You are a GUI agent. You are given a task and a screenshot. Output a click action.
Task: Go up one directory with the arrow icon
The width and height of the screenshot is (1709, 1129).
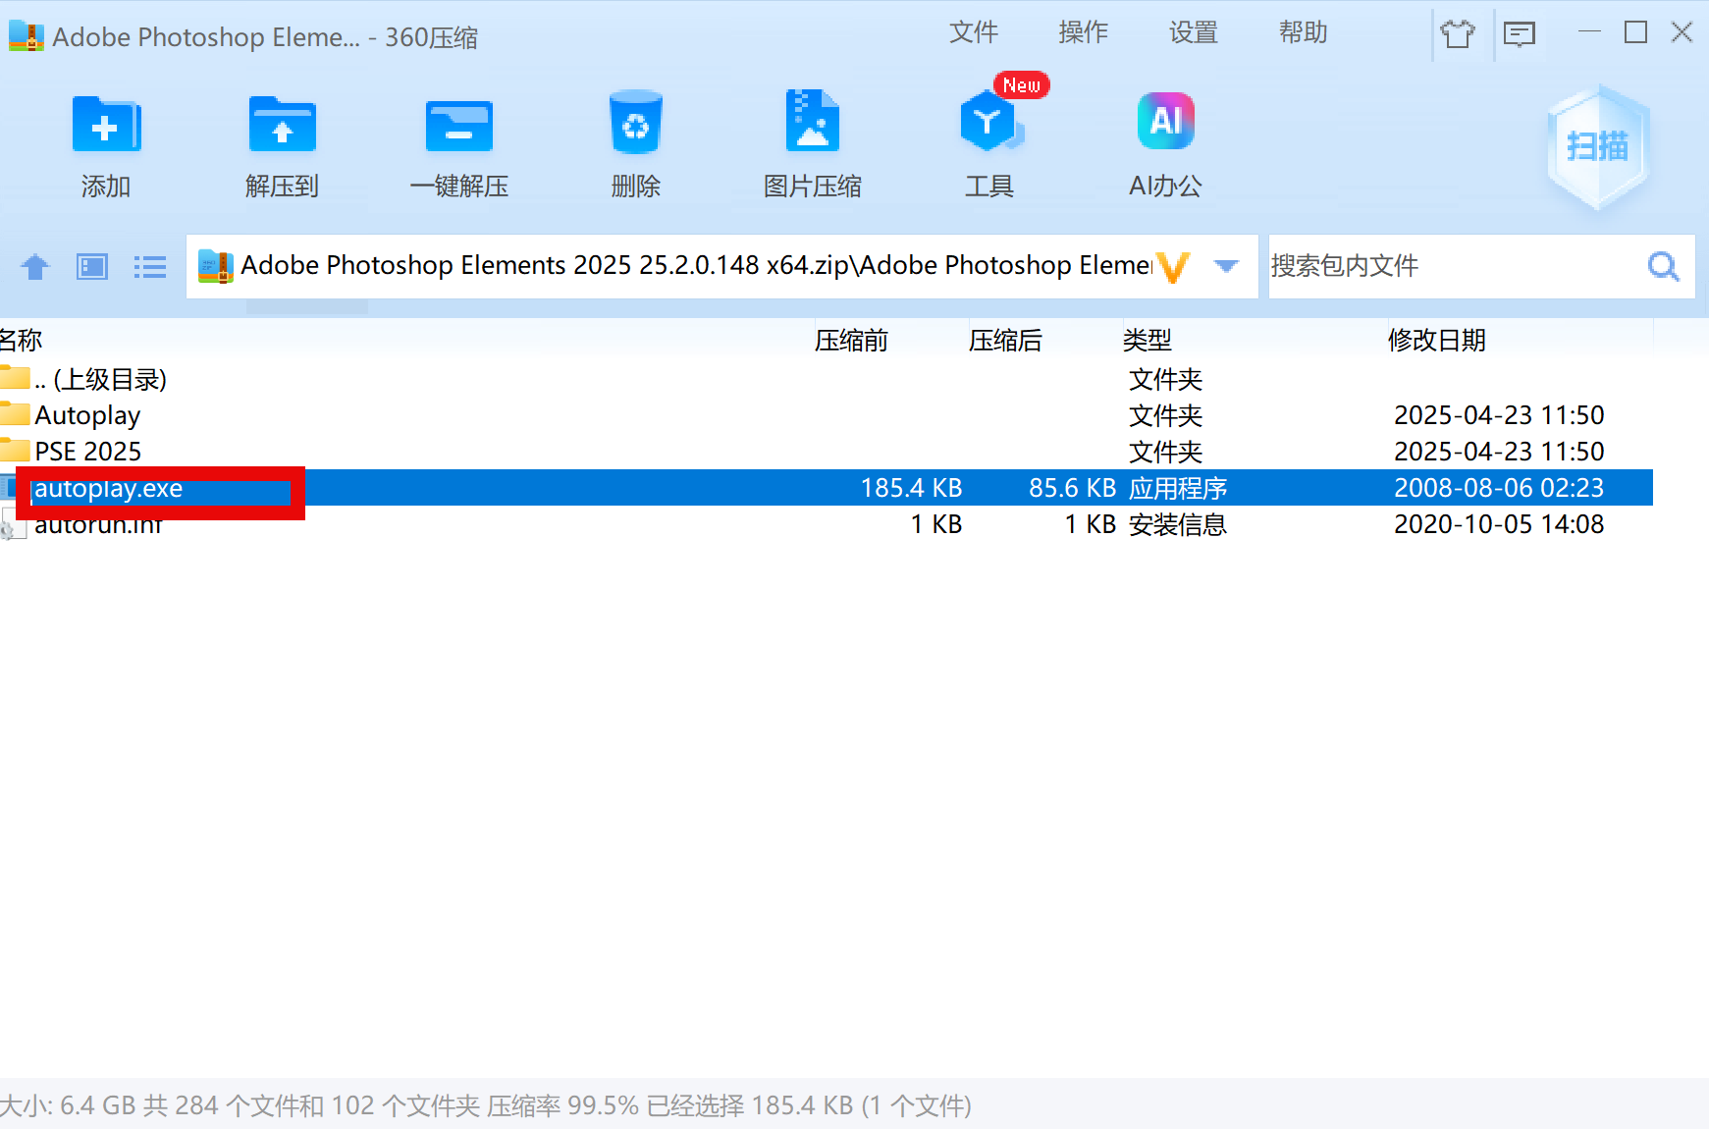(35, 267)
